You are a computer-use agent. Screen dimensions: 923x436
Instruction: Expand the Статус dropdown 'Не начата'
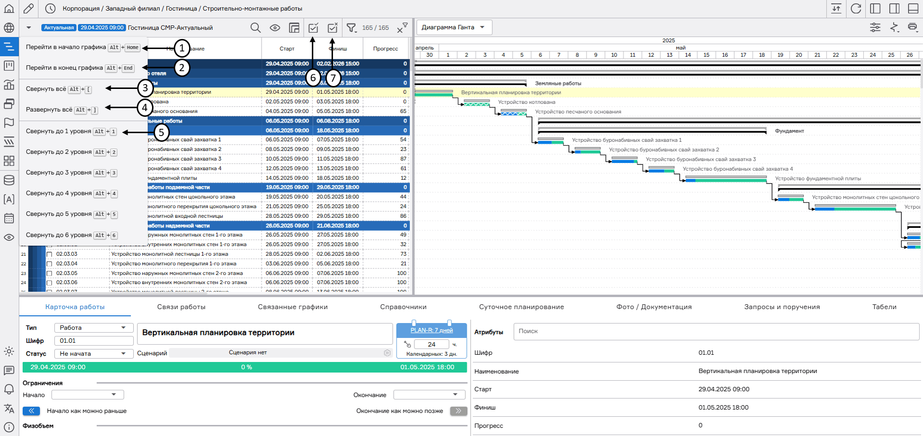click(93, 353)
